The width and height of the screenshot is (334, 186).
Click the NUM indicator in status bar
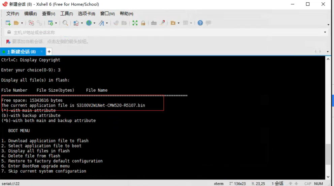click(x=319, y=184)
